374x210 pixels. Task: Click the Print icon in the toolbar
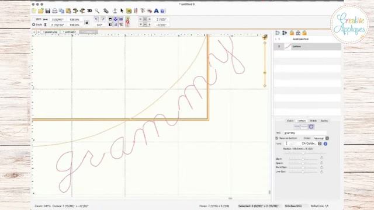[54, 11]
